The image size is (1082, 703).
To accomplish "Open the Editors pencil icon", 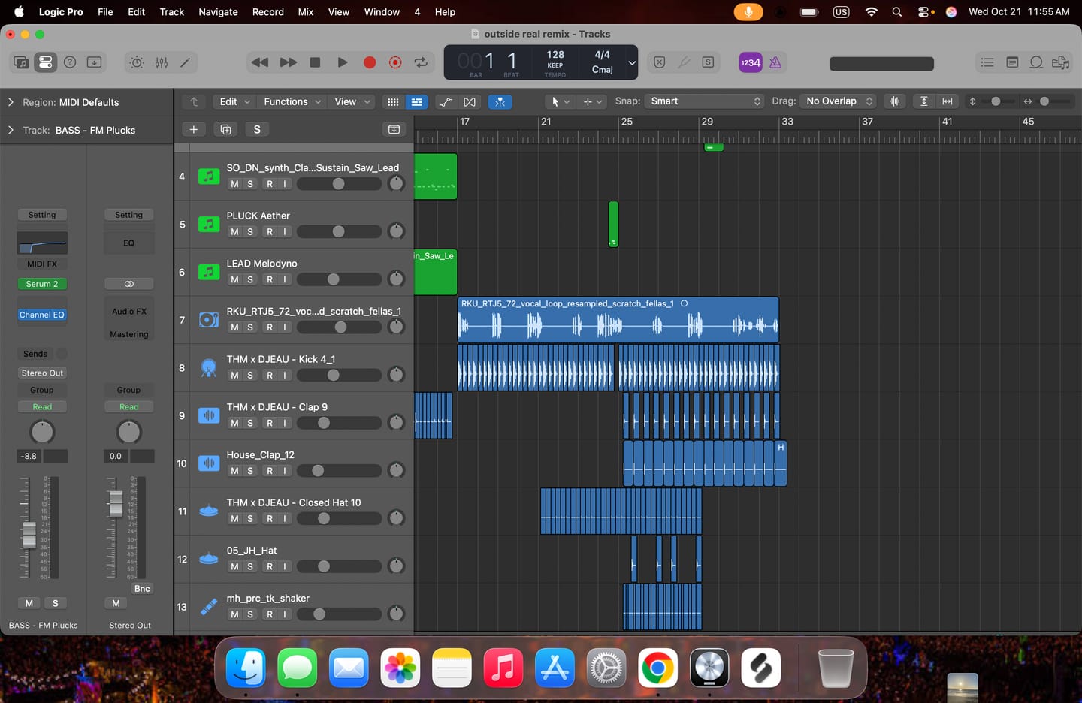I will [185, 62].
